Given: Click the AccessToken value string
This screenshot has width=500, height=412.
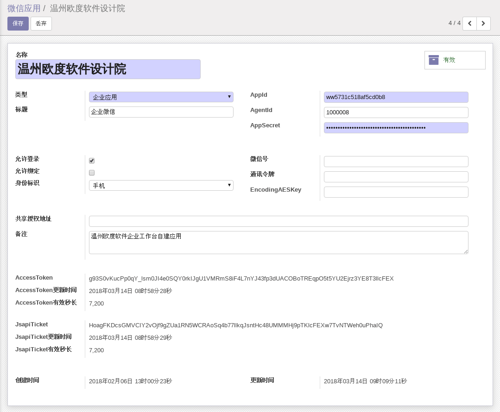Looking at the screenshot, I should click(241, 279).
